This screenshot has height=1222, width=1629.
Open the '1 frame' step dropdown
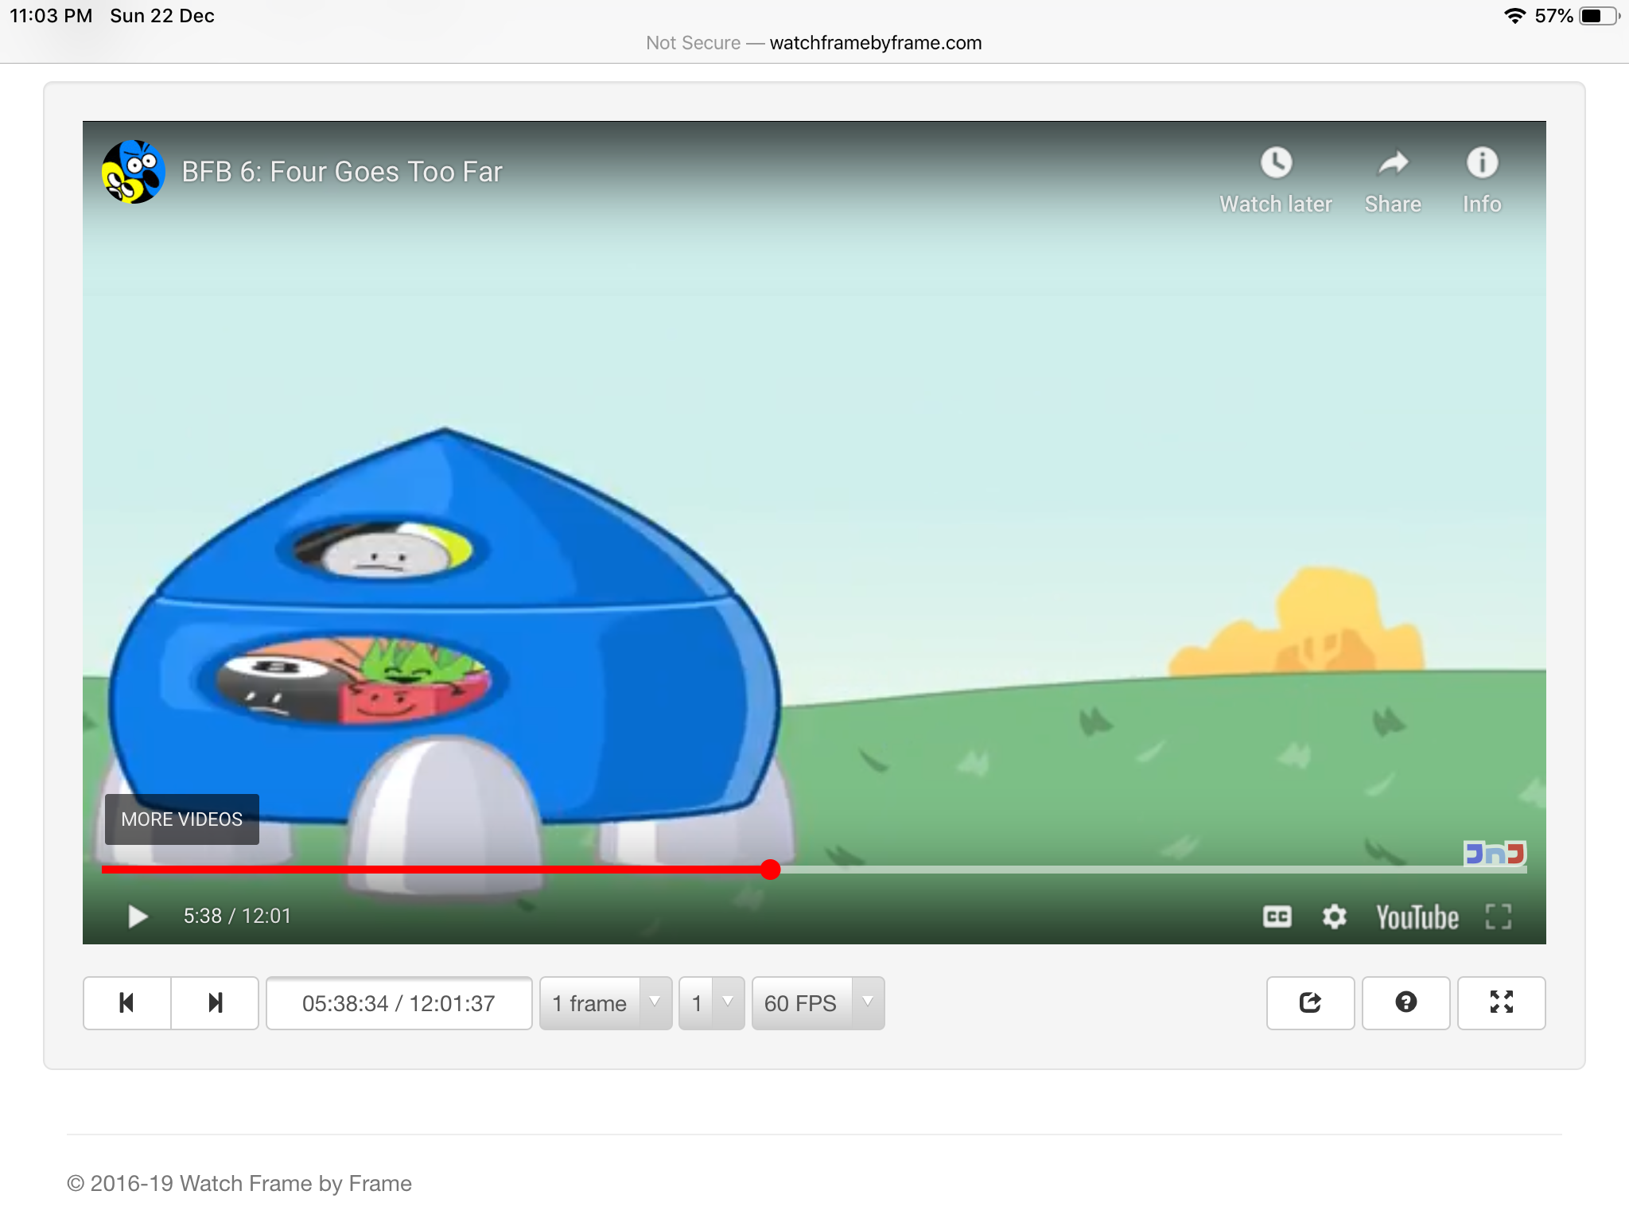pos(605,1002)
